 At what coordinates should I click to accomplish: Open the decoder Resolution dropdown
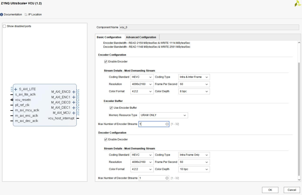tap(142, 162)
